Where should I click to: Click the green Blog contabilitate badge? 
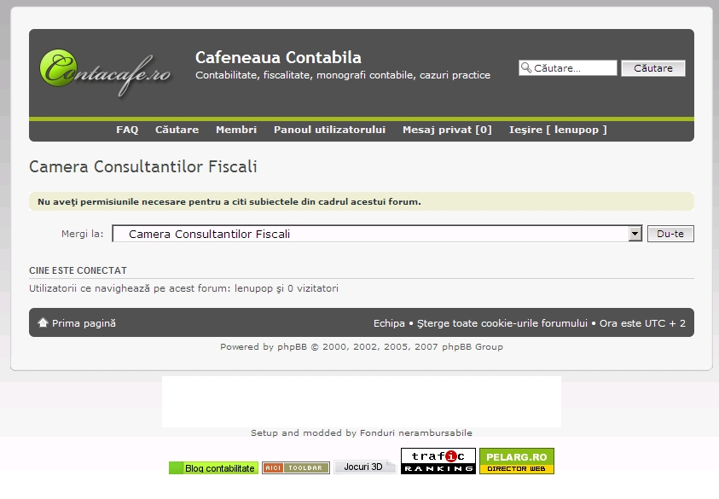point(212,467)
